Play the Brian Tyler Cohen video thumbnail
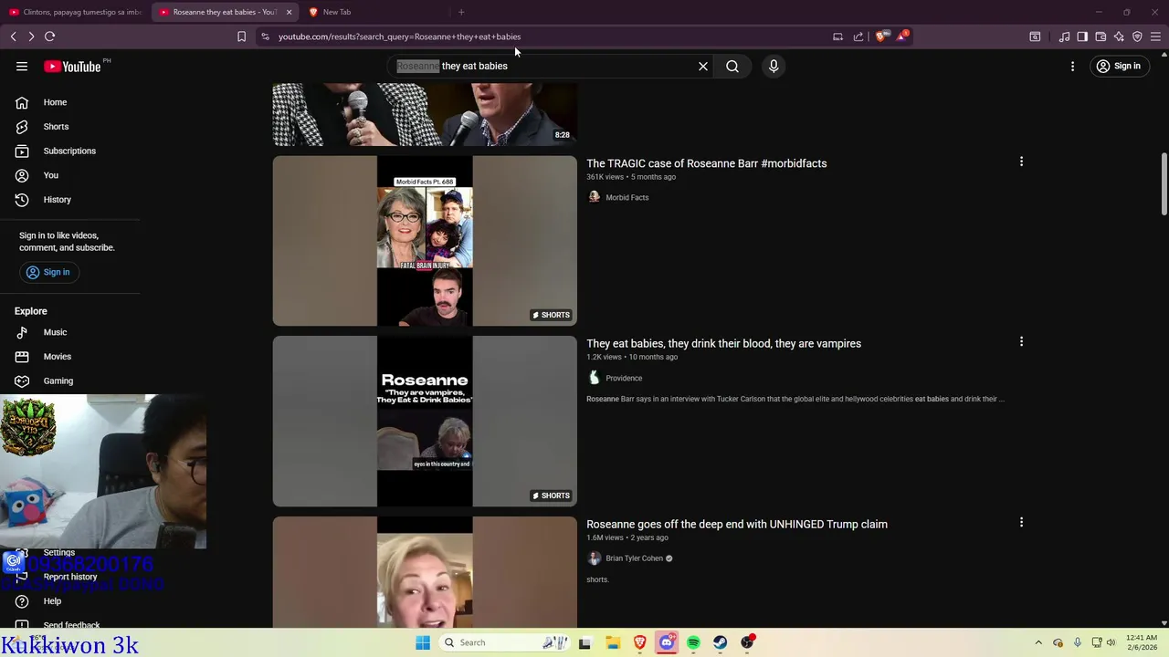The height and width of the screenshot is (657, 1169). click(x=425, y=572)
